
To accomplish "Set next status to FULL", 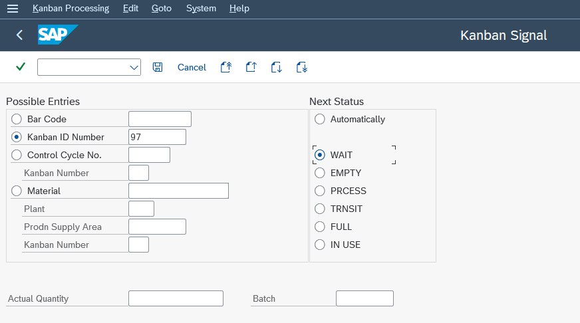I will [x=319, y=227].
